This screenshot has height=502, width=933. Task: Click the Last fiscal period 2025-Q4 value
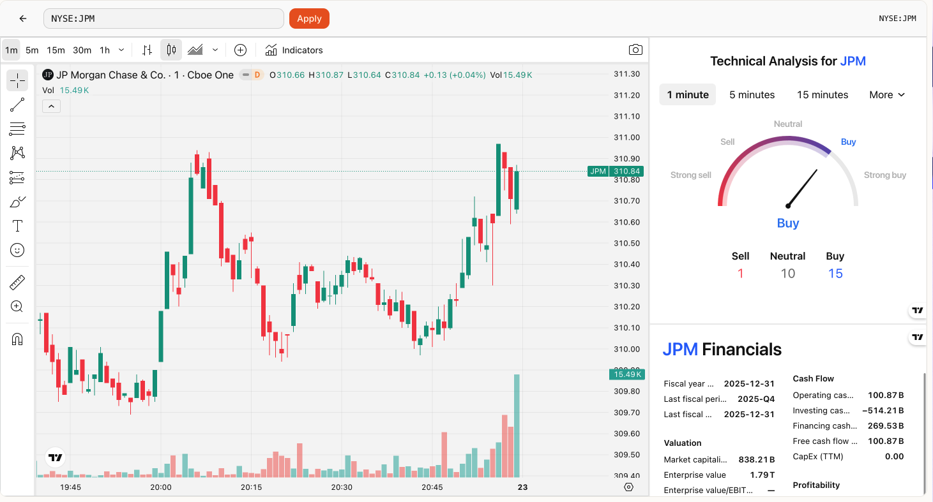click(756, 399)
